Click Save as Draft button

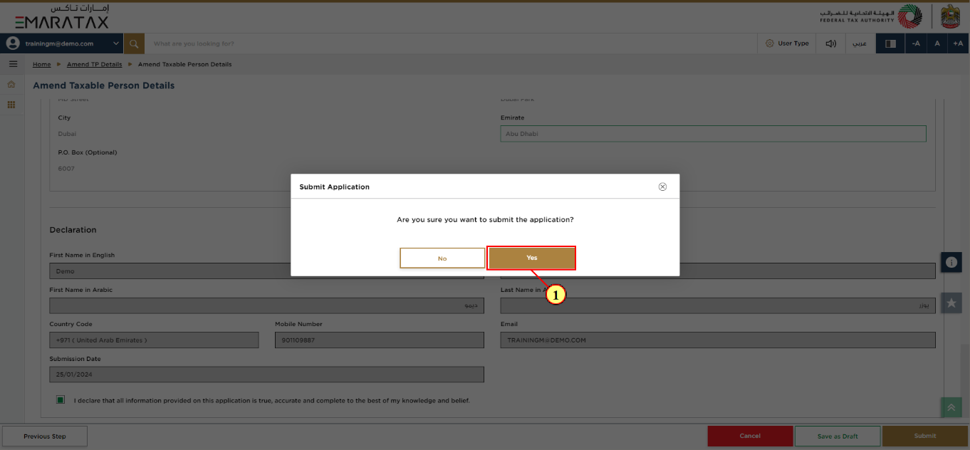(x=838, y=436)
